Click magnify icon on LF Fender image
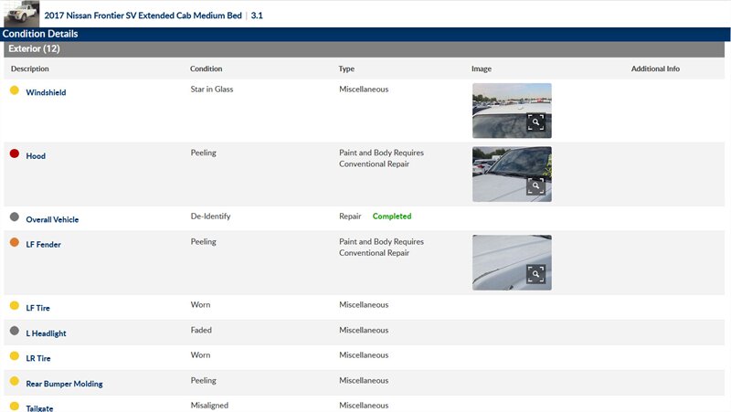 pos(536,275)
